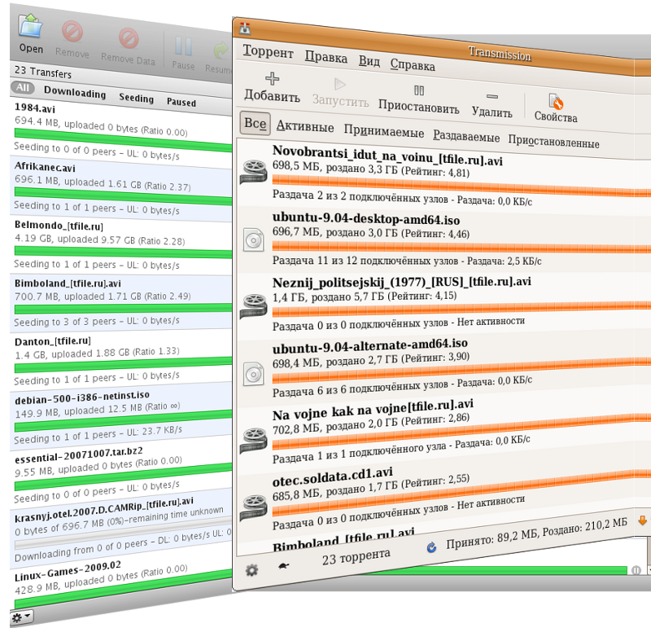
Task: Select Novobrantsi_idut_na_voinu torrent row
Action: pyautogui.click(x=443, y=176)
